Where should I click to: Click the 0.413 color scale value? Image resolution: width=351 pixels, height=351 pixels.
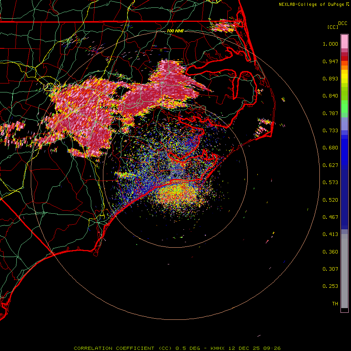tap(330, 234)
